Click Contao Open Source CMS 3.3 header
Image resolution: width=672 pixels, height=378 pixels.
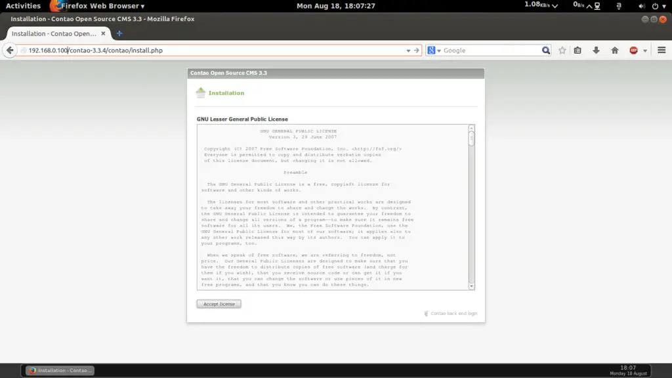point(228,73)
